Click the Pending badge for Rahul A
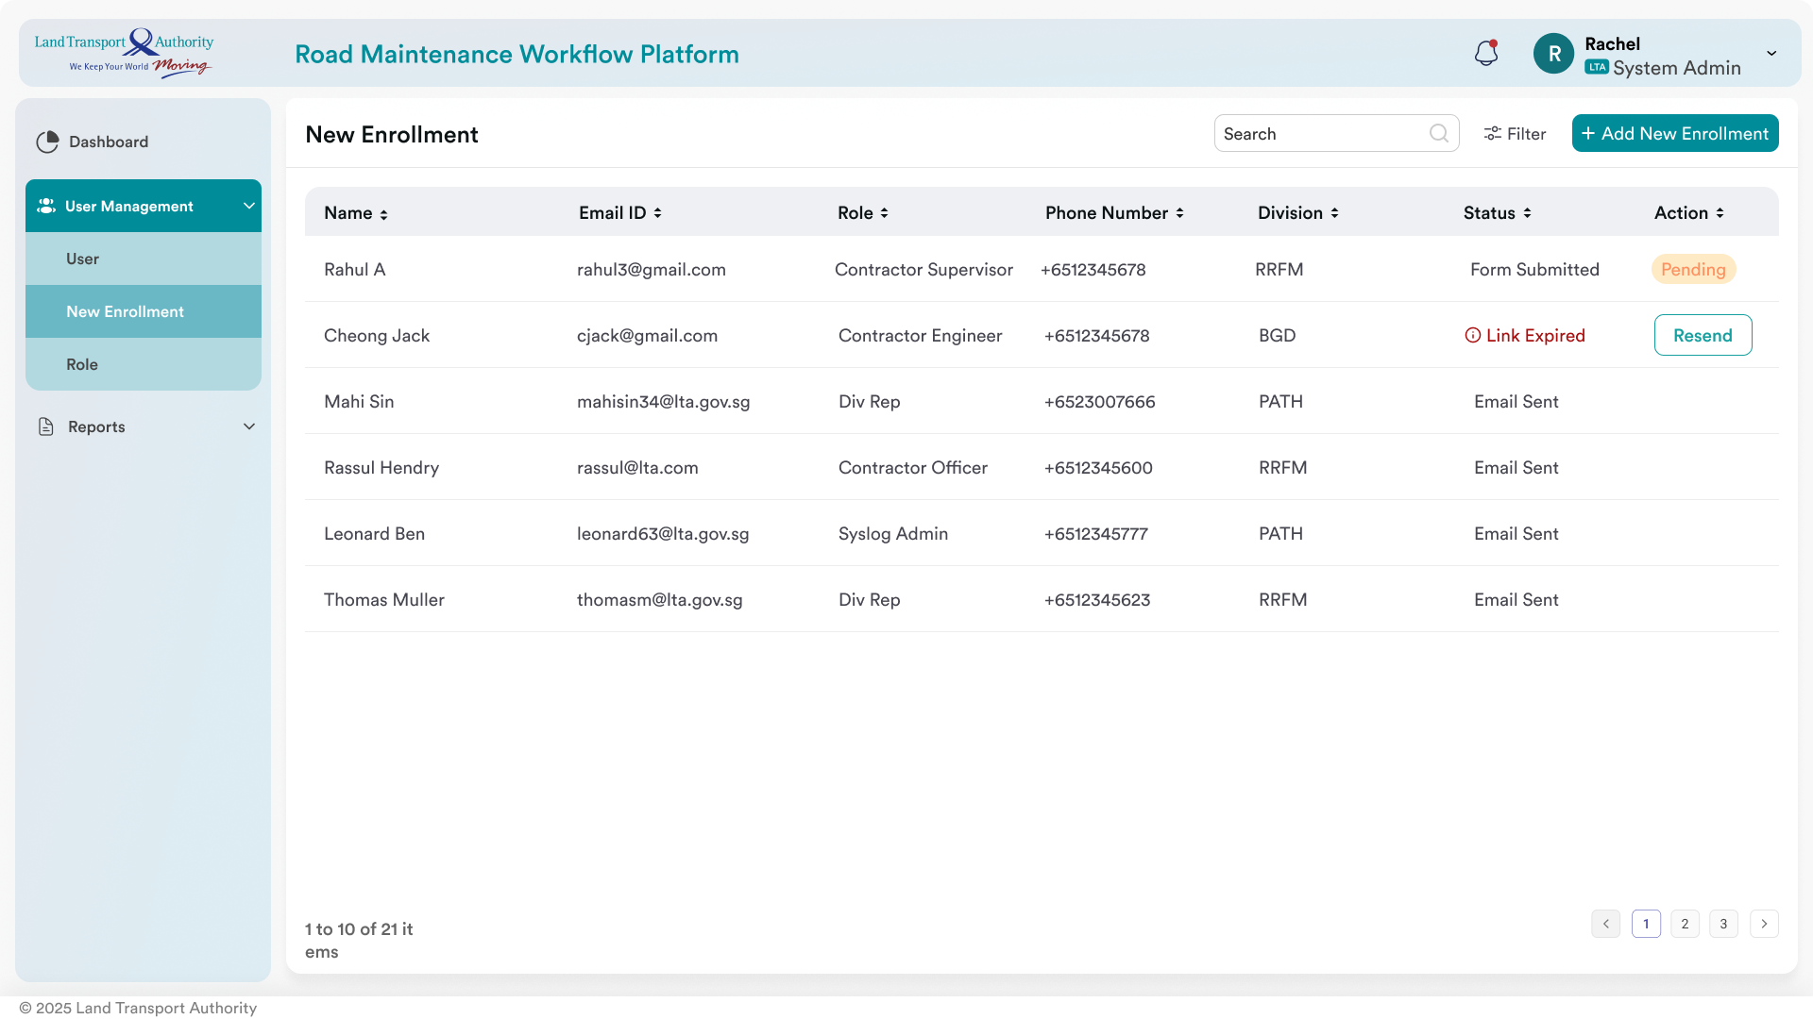The width and height of the screenshot is (1813, 1019). (x=1693, y=269)
